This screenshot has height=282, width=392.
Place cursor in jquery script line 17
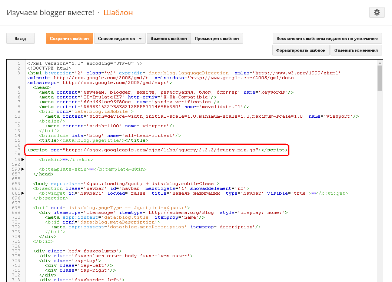[157, 150]
